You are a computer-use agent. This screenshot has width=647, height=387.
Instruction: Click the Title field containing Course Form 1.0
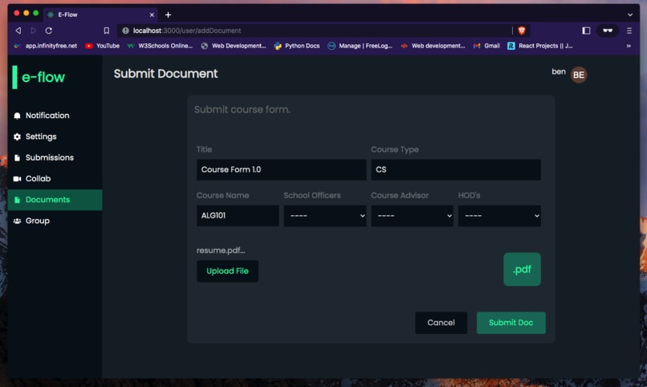282,169
